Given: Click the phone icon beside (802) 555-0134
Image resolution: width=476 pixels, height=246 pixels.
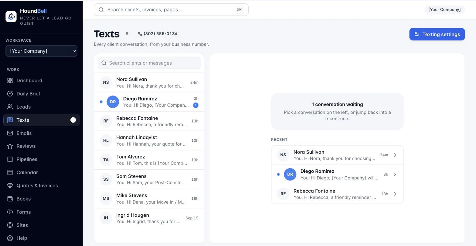Looking at the screenshot, I should [x=140, y=34].
